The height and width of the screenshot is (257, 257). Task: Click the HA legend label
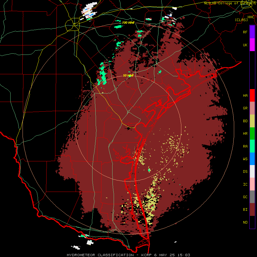coord(245,95)
